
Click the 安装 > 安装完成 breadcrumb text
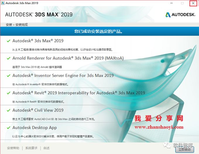[17, 25]
